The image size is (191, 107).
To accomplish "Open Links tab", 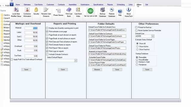I will pos(130,5).
